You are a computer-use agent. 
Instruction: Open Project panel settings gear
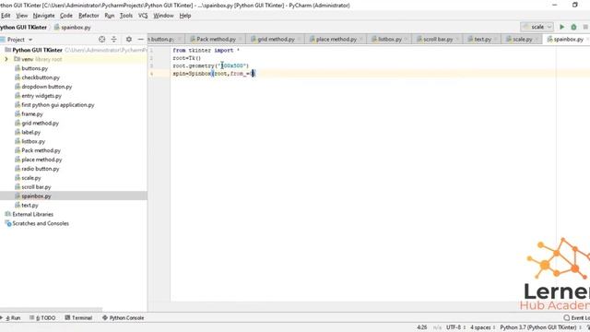(x=129, y=39)
